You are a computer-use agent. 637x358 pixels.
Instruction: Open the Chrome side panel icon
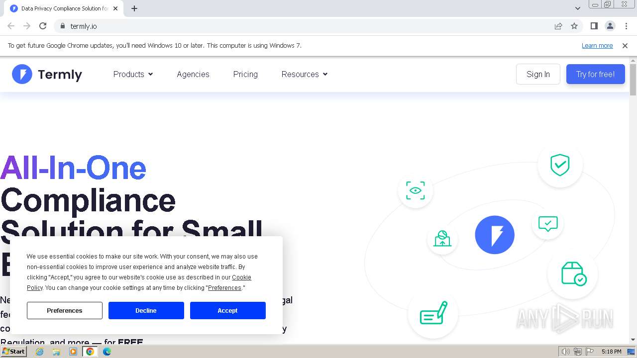tap(594, 26)
